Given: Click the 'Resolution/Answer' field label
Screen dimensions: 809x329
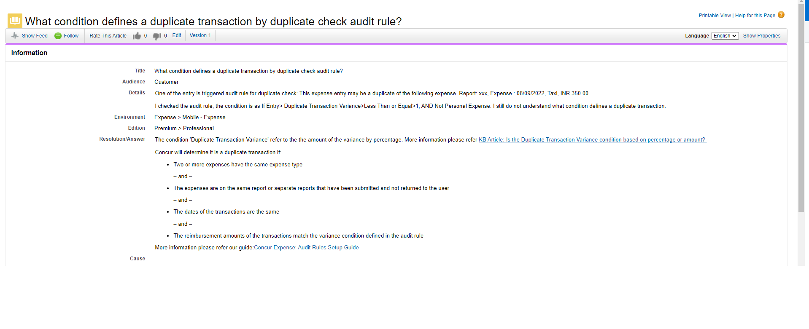Looking at the screenshot, I should 122,139.
